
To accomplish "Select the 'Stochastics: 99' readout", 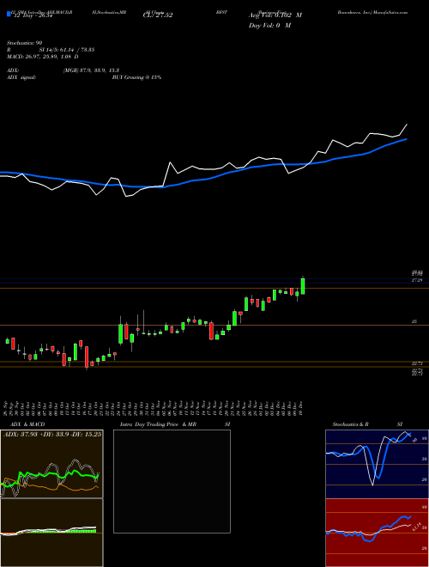I will coord(24,43).
